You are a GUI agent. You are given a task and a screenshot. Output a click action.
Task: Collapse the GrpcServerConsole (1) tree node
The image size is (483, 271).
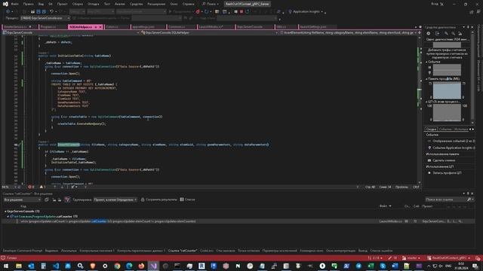coord(5,212)
